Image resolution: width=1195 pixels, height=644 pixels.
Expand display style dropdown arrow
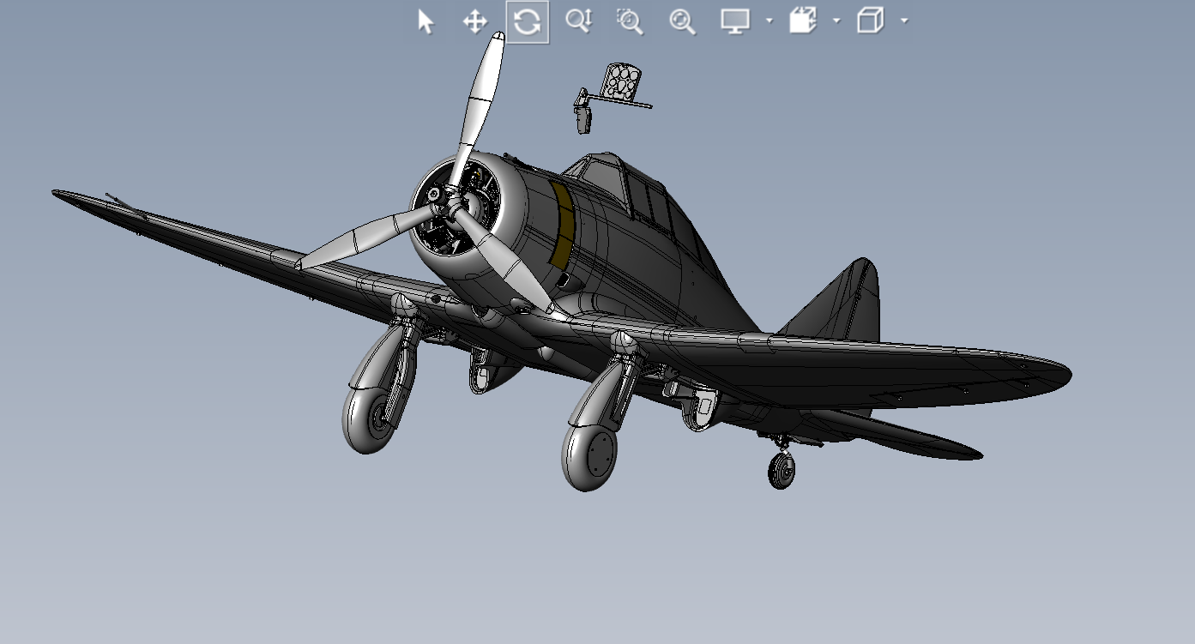(x=770, y=21)
